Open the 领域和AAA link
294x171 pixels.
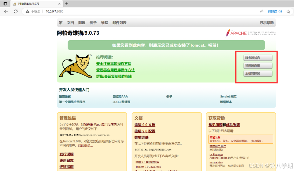click(x=120, y=96)
